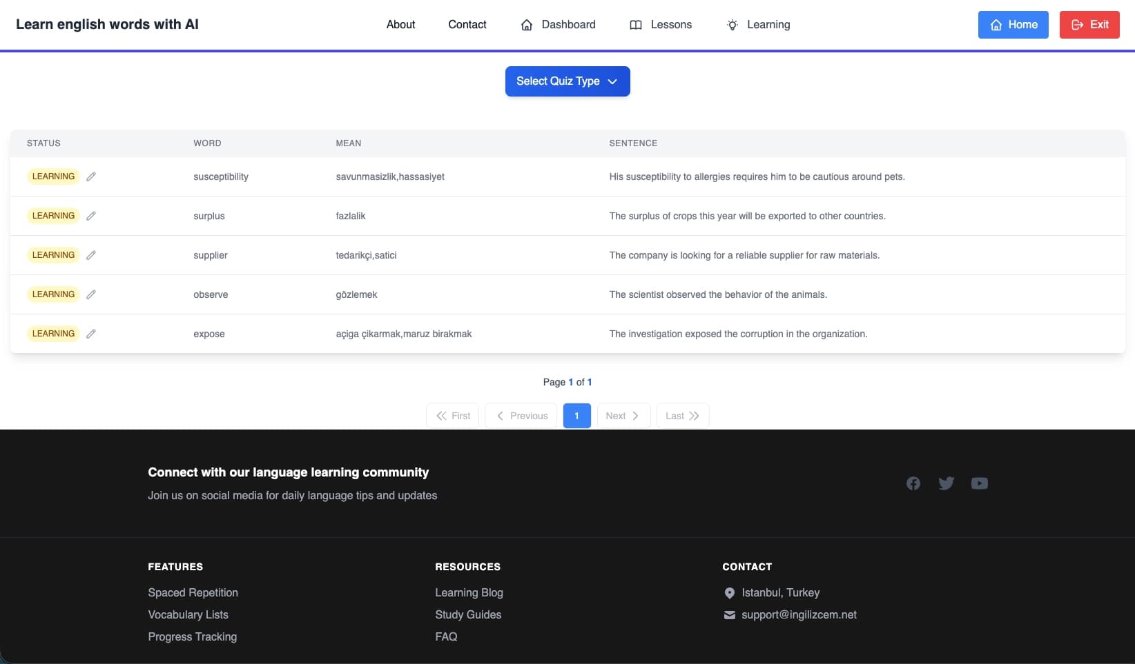The height and width of the screenshot is (664, 1135).
Task: Click the Exit button
Action: [1089, 25]
